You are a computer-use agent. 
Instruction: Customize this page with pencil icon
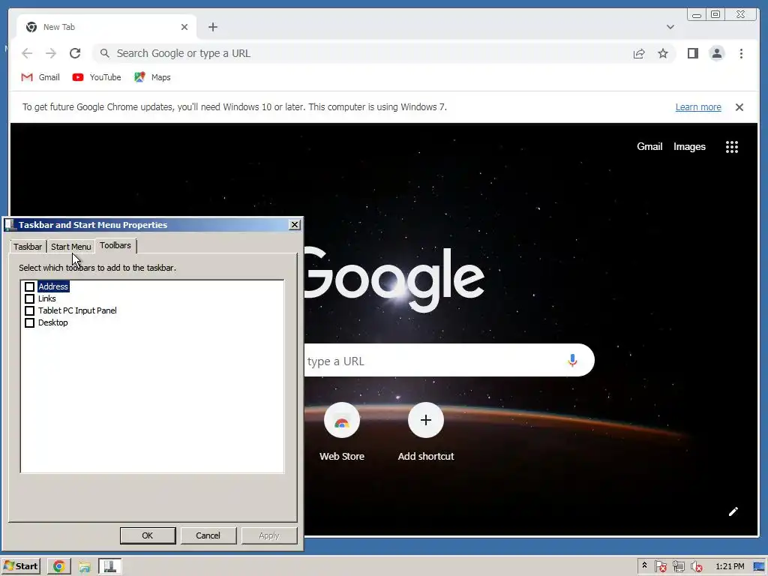click(x=733, y=511)
